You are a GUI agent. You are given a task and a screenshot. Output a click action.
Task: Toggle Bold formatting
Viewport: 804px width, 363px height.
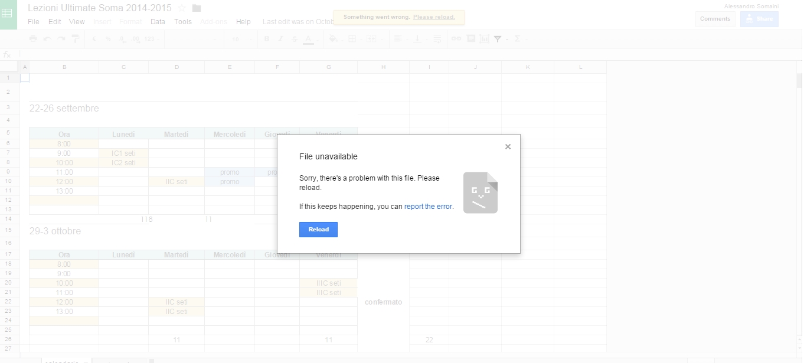[x=266, y=39]
